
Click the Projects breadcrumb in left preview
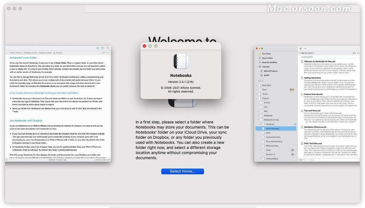19,53
